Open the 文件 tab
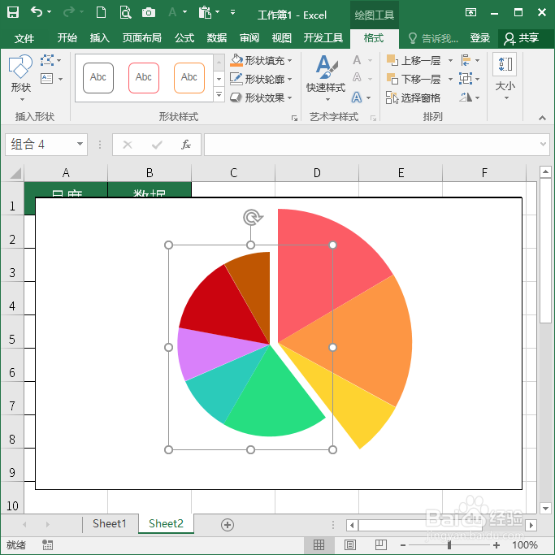Screen dimensions: 555x555 click(24, 38)
